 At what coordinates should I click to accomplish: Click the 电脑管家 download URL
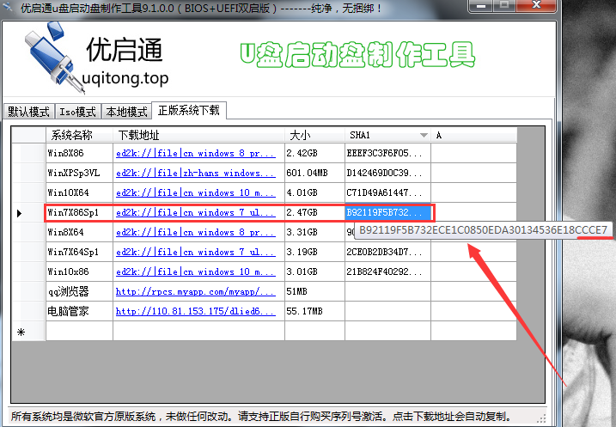pos(195,311)
